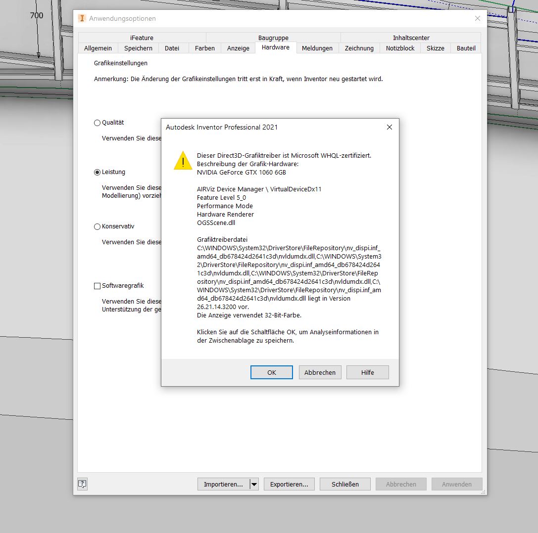Select the Qualität graphics option
Screen dimensions: 538x533
pyautogui.click(x=97, y=123)
